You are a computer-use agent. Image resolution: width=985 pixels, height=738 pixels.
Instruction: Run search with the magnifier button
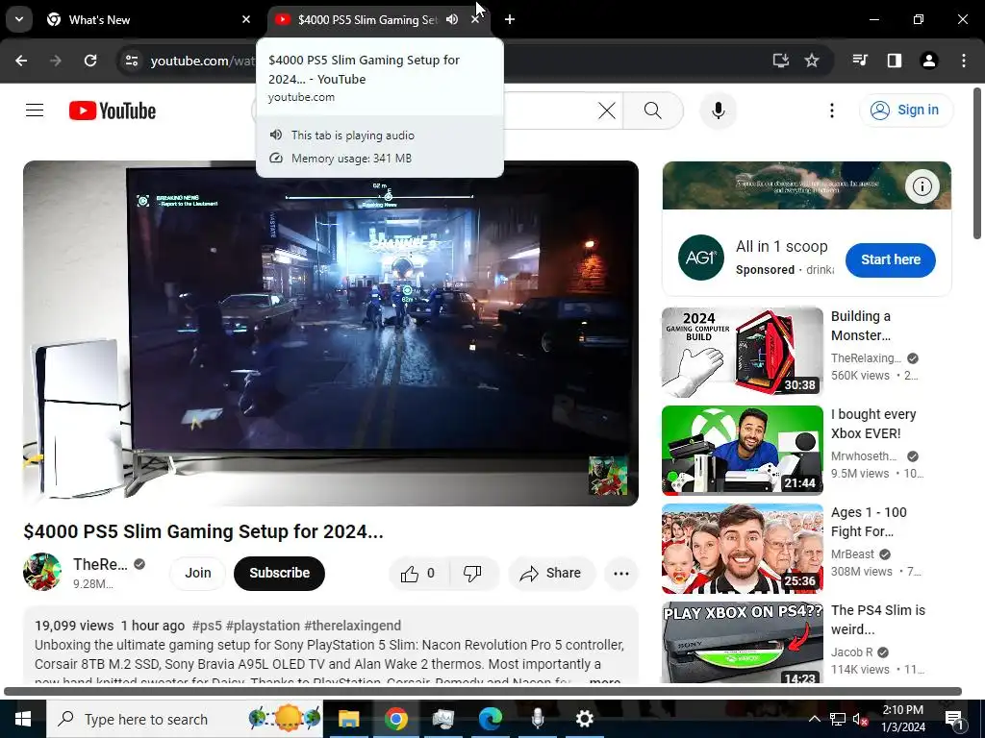click(x=653, y=111)
